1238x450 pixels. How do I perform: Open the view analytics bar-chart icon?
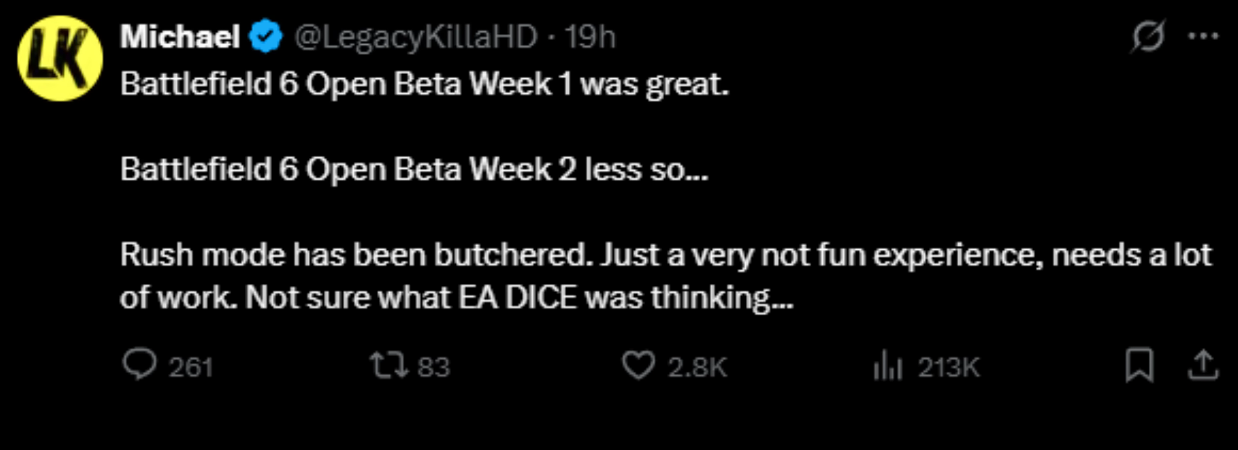pyautogui.click(x=887, y=366)
